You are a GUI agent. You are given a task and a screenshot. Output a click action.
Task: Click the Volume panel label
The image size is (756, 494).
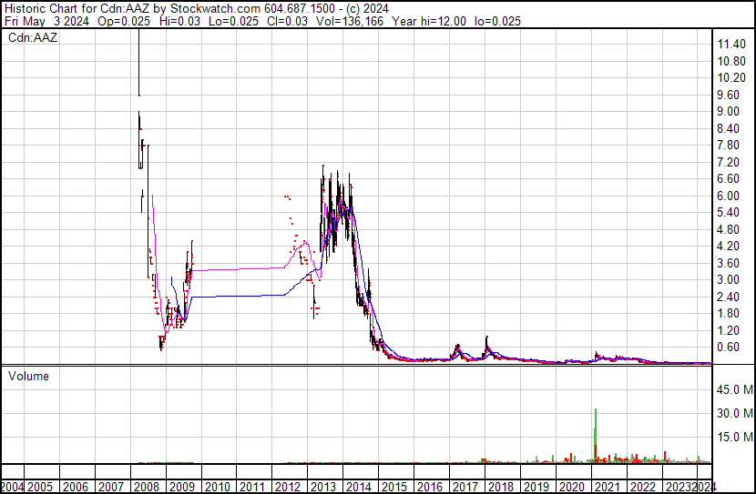tap(28, 376)
